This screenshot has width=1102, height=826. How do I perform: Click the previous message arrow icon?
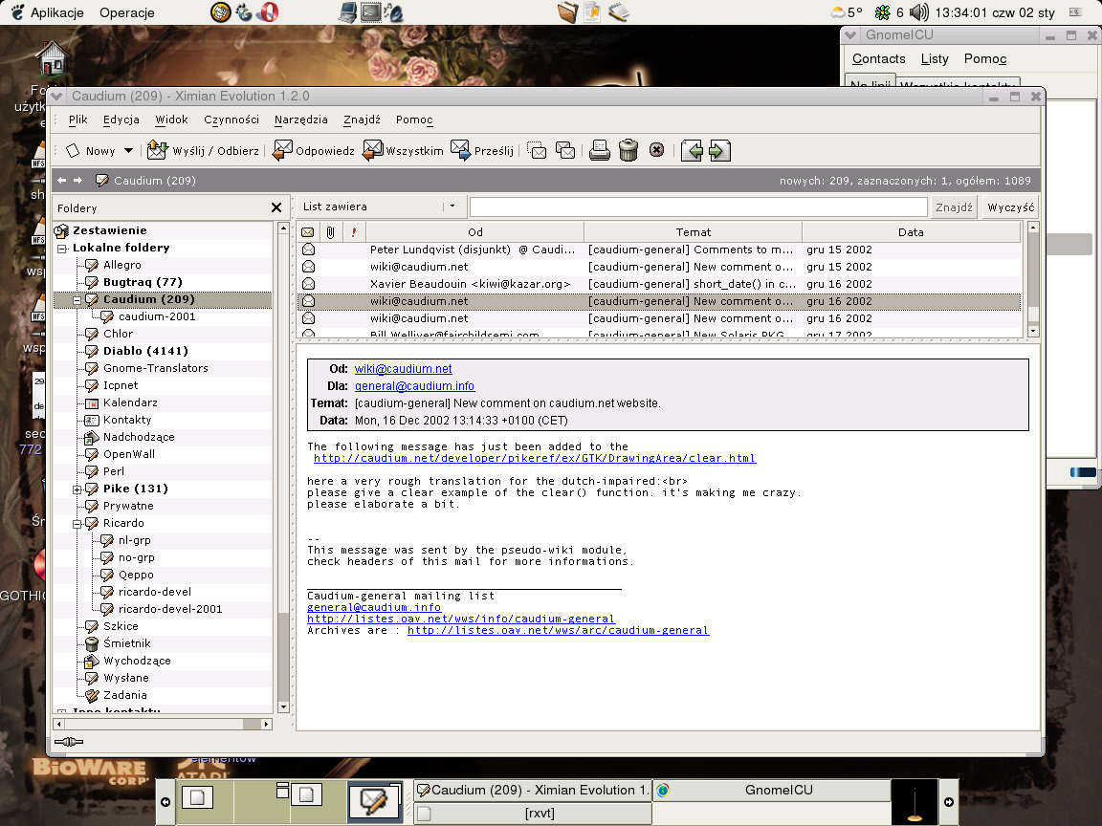pos(692,150)
